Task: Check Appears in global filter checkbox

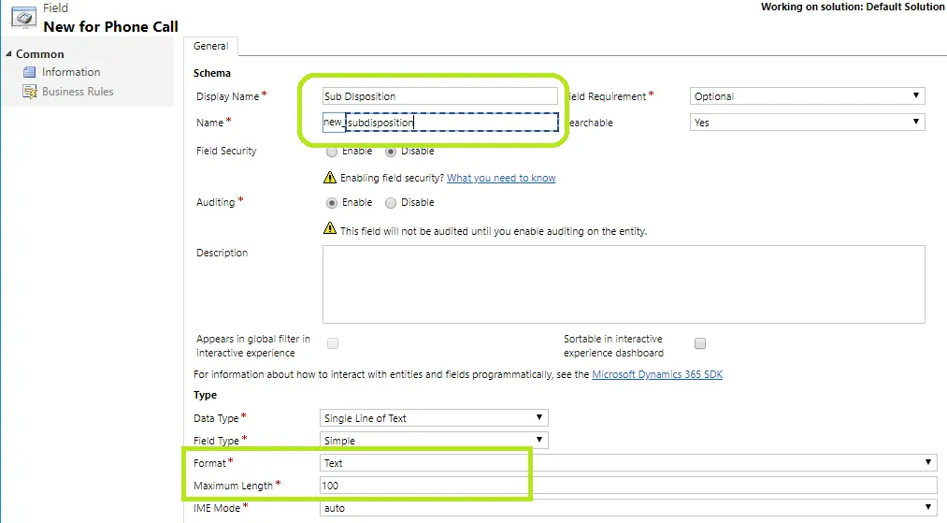Action: coord(333,343)
